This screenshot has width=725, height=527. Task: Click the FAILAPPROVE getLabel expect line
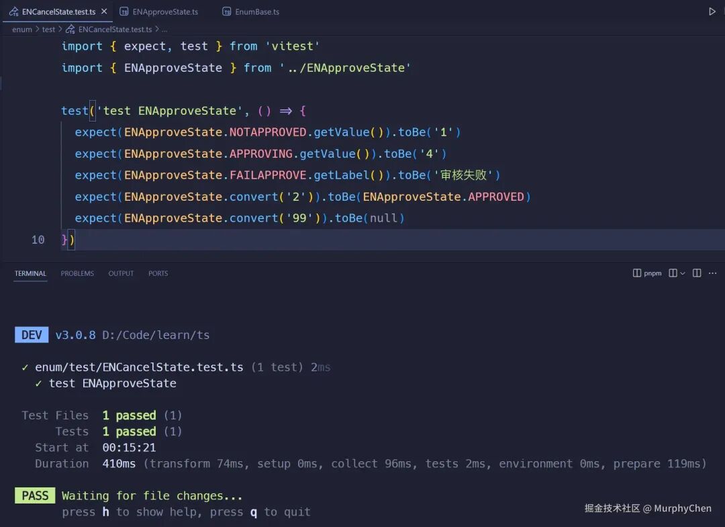(287, 175)
